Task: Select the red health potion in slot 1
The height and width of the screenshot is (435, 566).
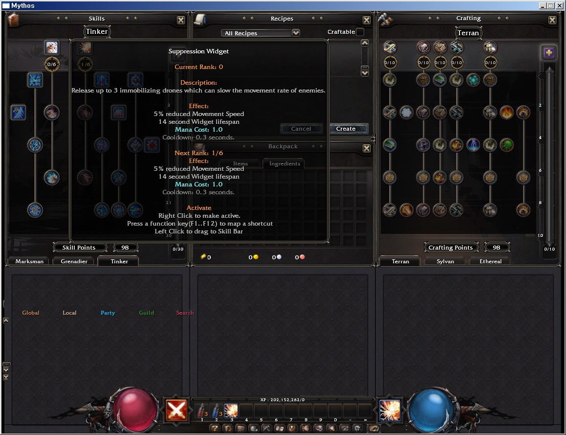Action: [201, 410]
